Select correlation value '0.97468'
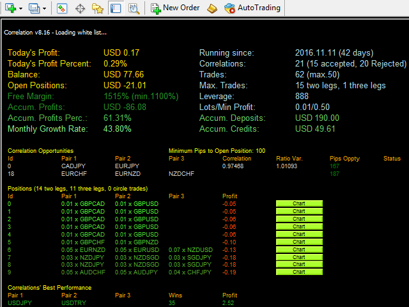 tap(233, 166)
